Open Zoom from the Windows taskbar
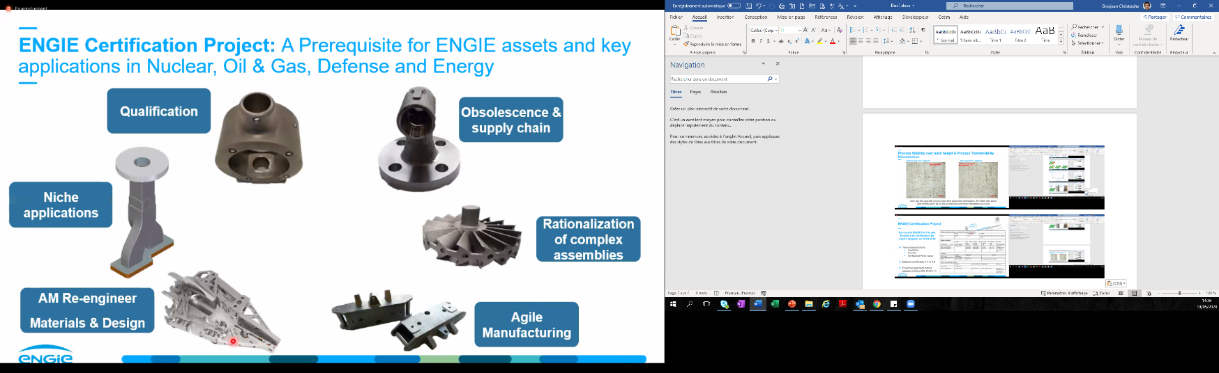This screenshot has height=373, width=1219. tap(911, 304)
